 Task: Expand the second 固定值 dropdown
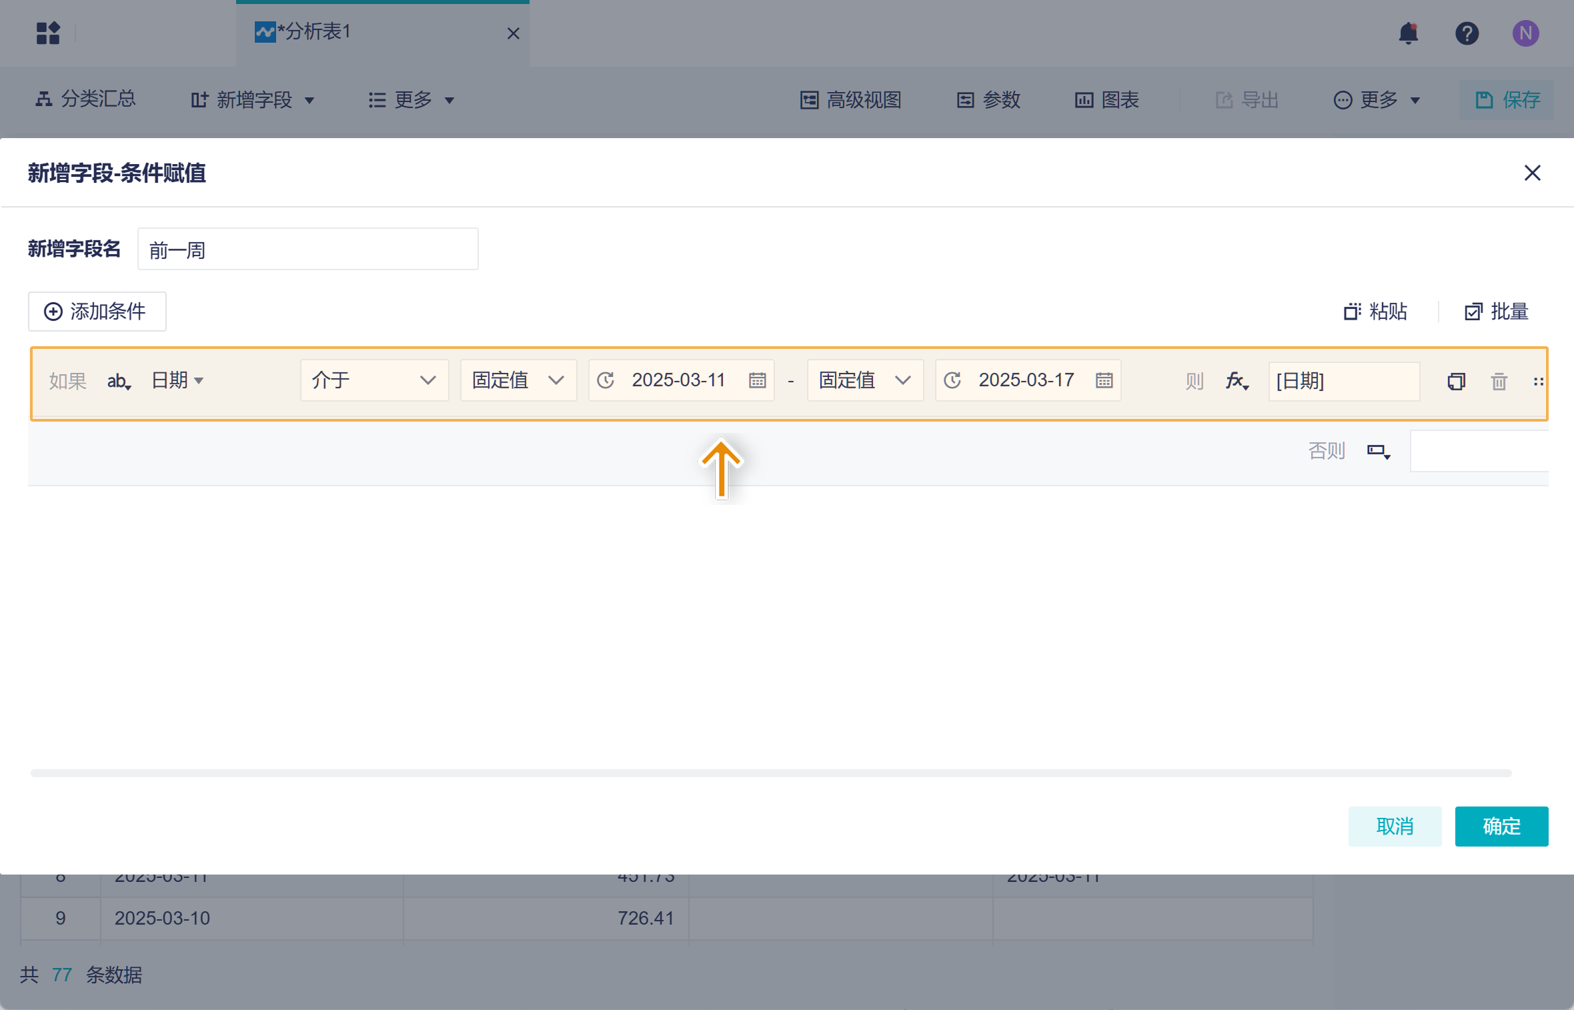click(x=865, y=380)
